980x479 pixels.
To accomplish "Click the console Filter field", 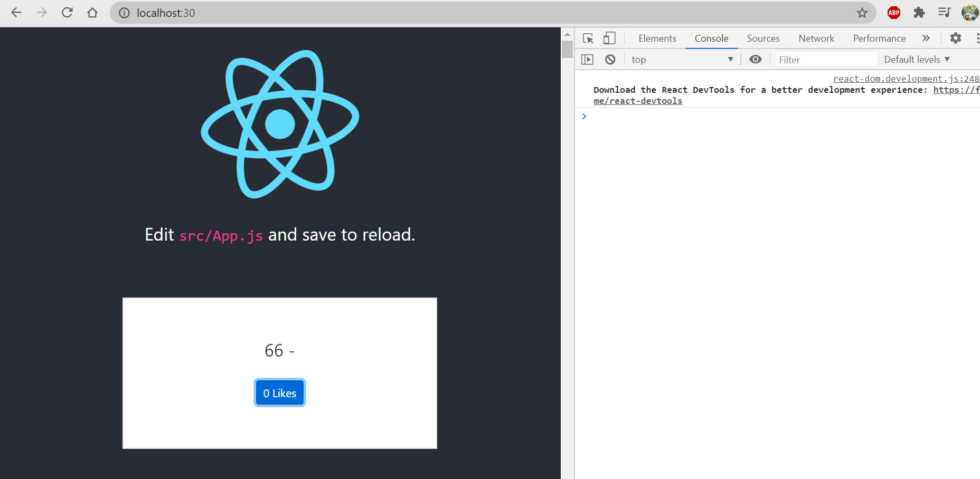I will pyautogui.click(x=825, y=60).
